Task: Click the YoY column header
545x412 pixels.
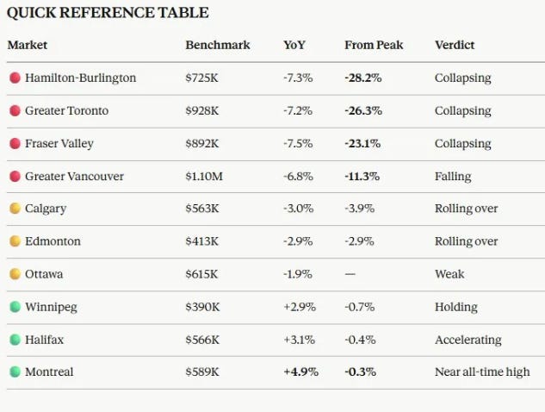Action: [294, 45]
